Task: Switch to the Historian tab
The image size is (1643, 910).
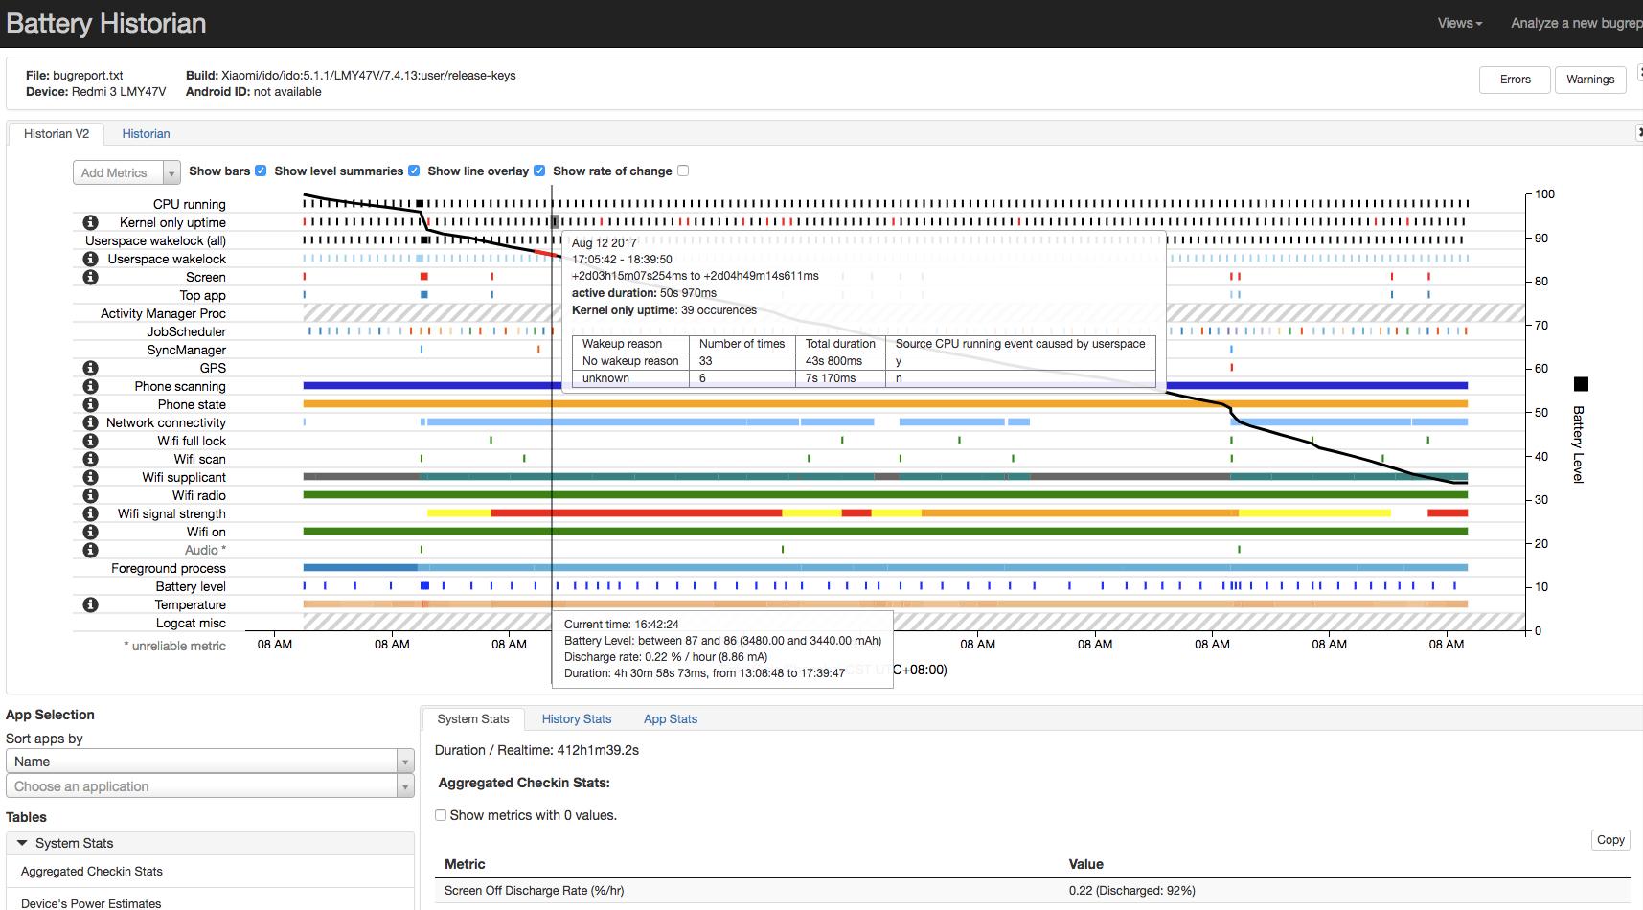Action: tap(146, 133)
